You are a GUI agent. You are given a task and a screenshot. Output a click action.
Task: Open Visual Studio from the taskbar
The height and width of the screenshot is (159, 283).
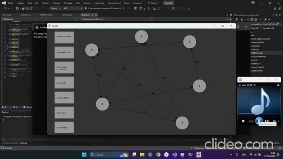coord(174,155)
